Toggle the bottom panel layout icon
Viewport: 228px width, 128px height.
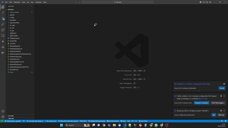coord(204,2)
